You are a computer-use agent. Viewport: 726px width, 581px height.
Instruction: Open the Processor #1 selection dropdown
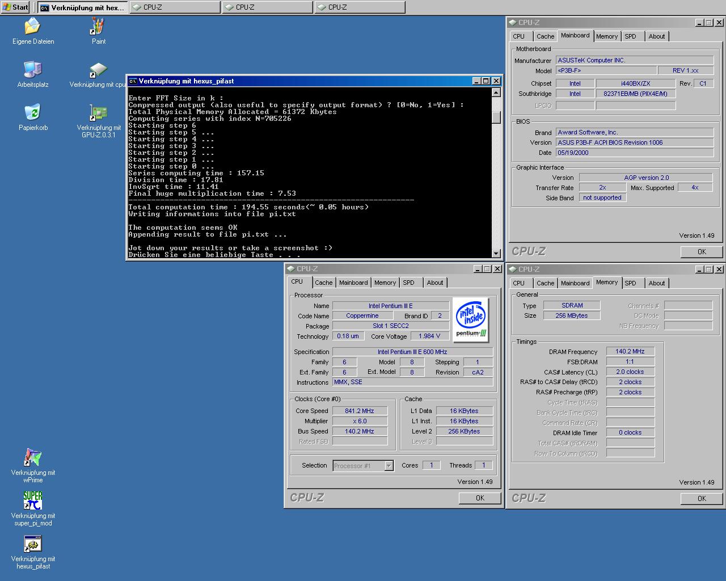389,466
